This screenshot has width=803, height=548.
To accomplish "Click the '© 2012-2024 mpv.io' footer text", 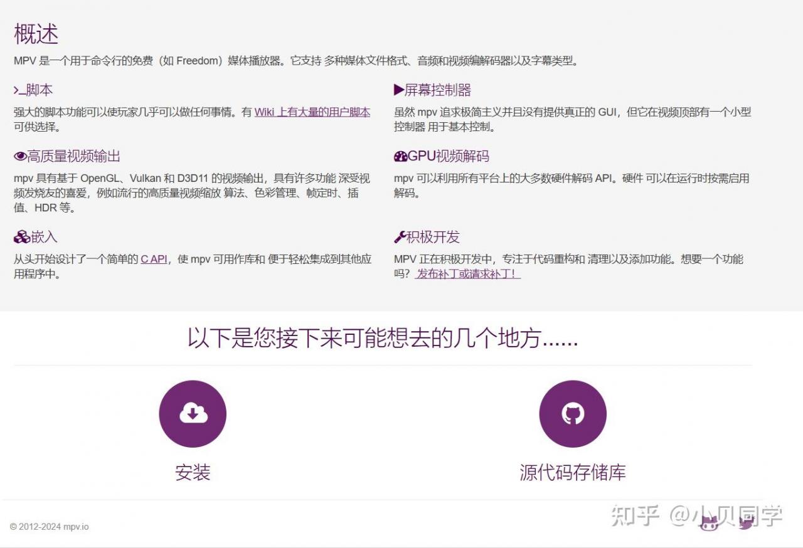I will pos(50,527).
